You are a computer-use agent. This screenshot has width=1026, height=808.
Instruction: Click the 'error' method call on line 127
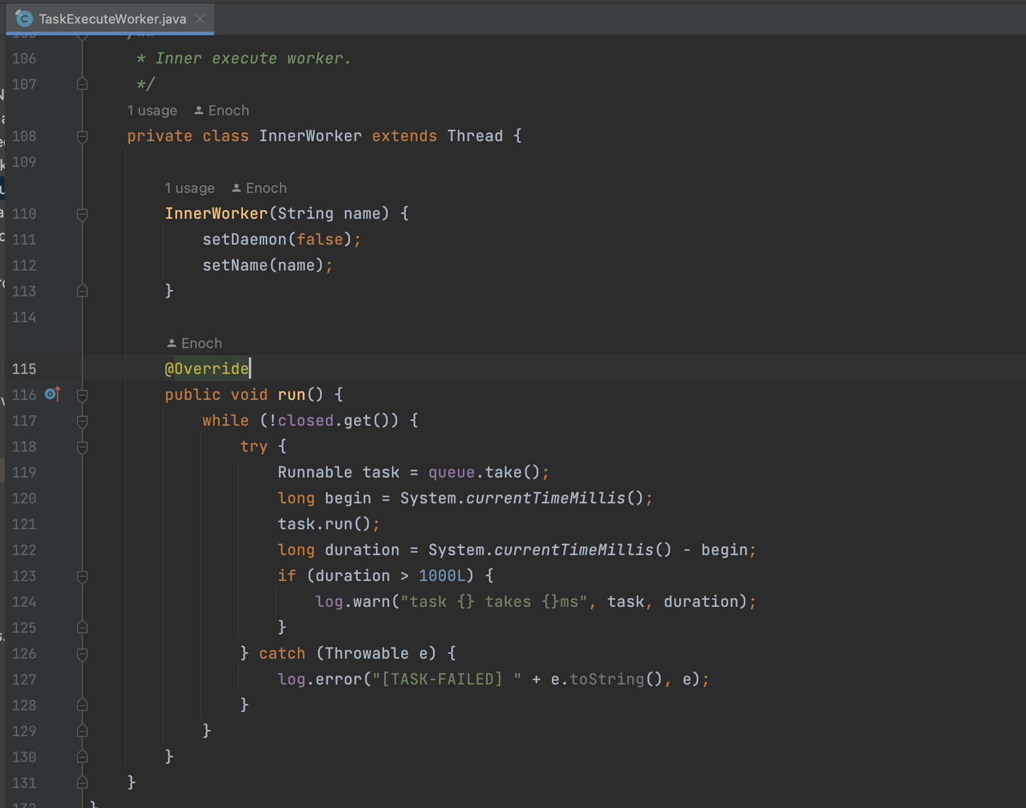[x=338, y=679]
